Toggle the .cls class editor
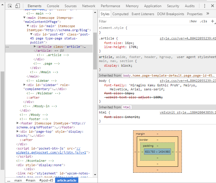The height and width of the screenshot is (183, 216). [x=203, y=21]
